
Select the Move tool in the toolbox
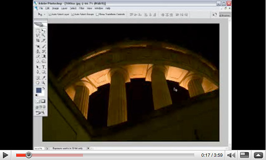[x=44, y=31]
